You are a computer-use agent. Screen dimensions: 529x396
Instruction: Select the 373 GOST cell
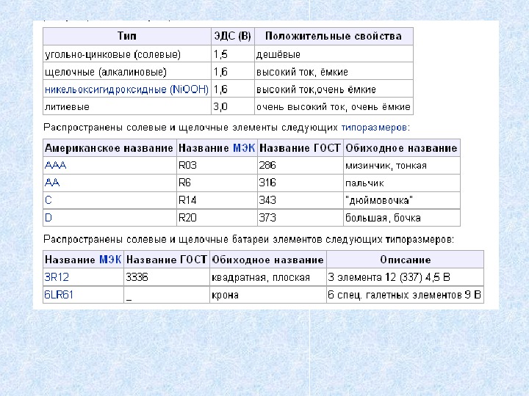click(x=301, y=218)
